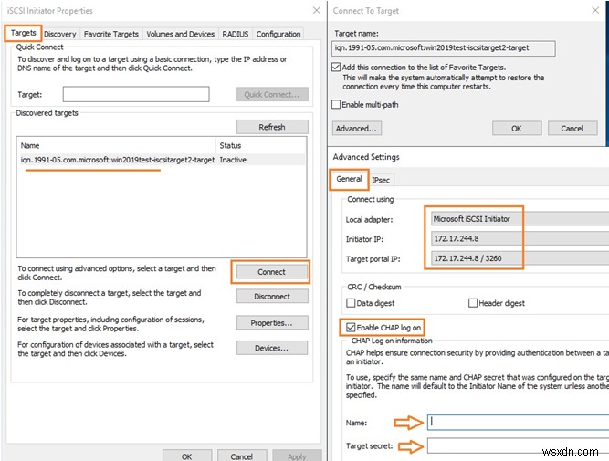Open the Discovery tab
Viewport: 609px width, 461px height.
point(60,34)
